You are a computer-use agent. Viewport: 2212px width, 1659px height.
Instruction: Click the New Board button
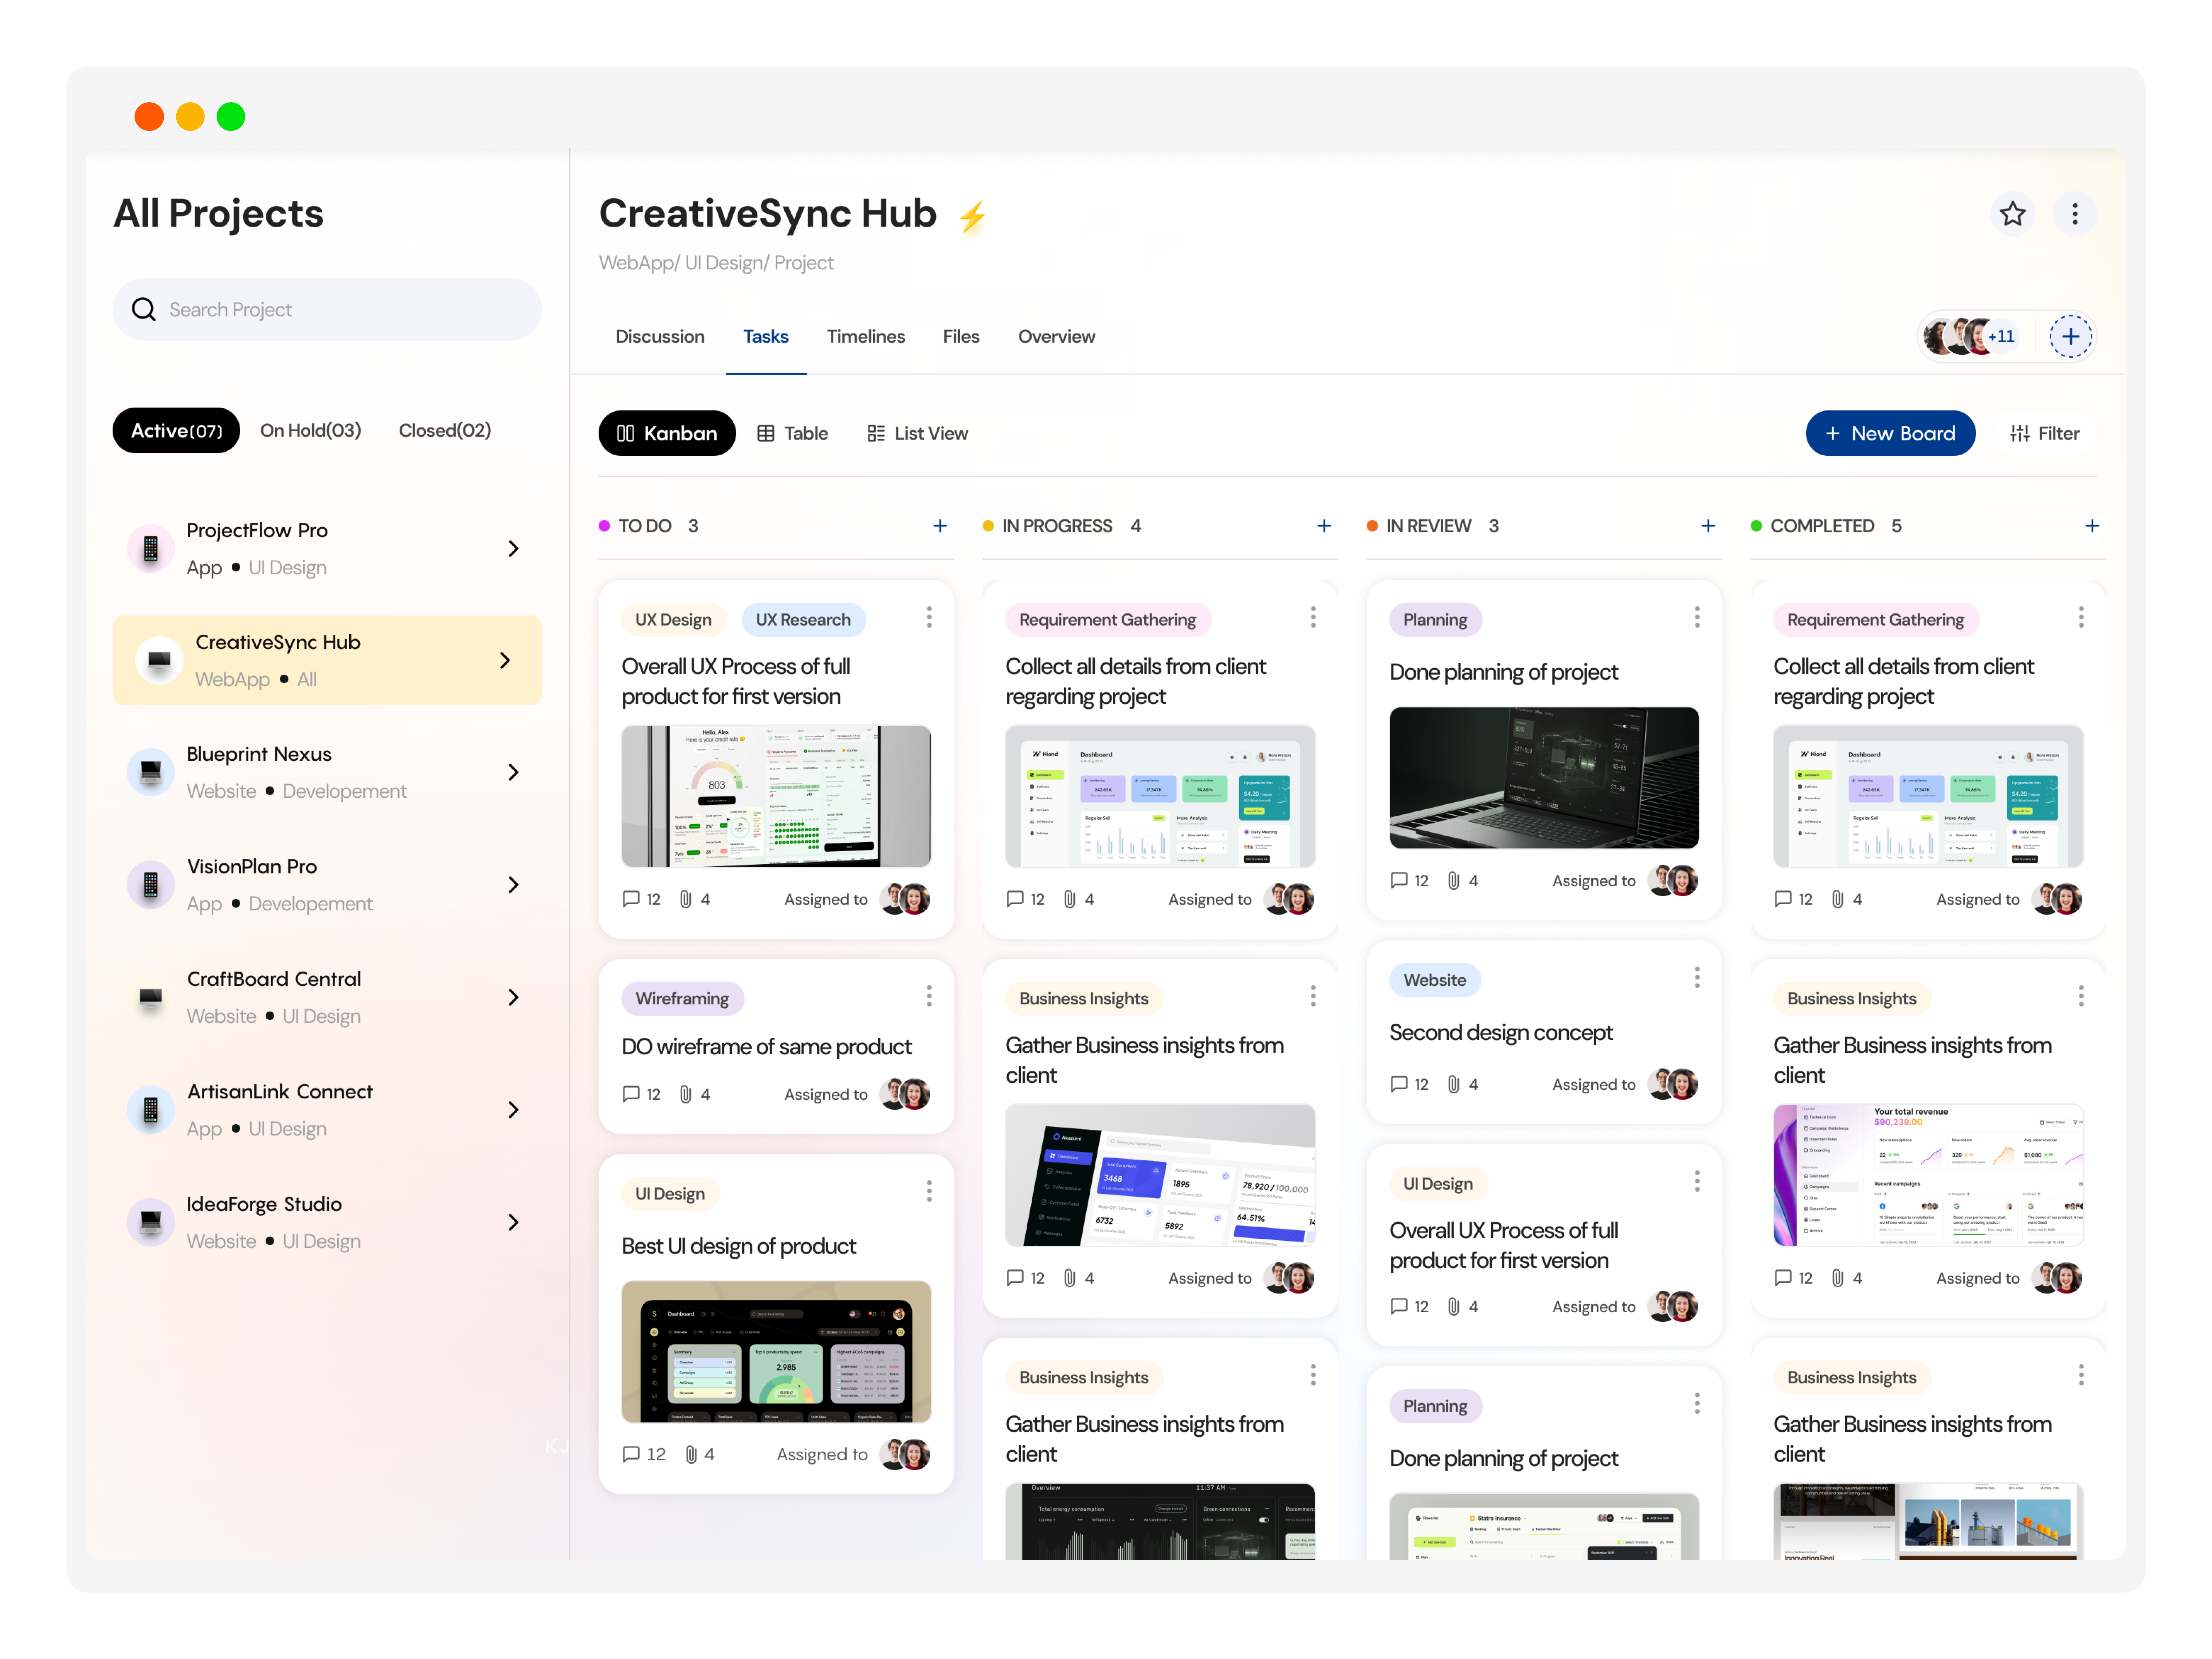[x=1890, y=433]
